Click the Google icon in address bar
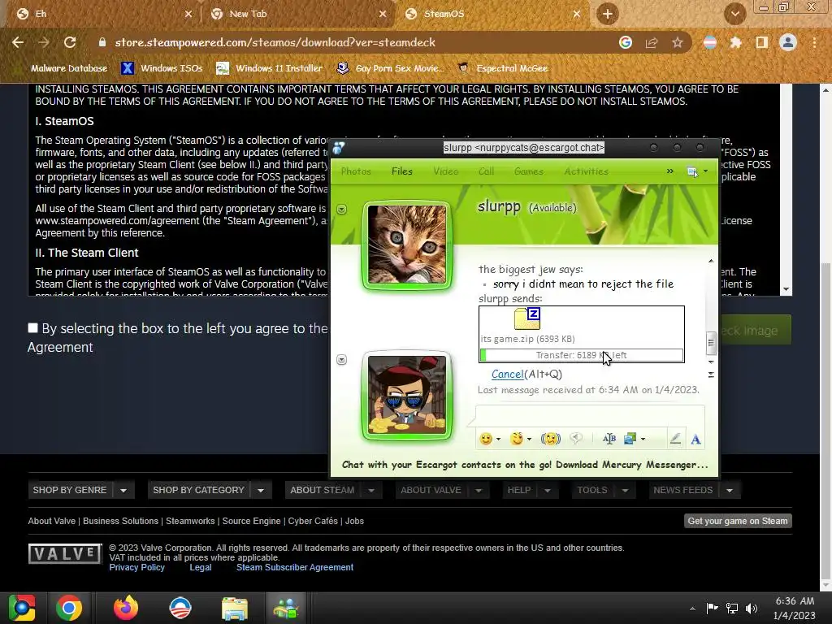832x624 pixels. (x=626, y=42)
